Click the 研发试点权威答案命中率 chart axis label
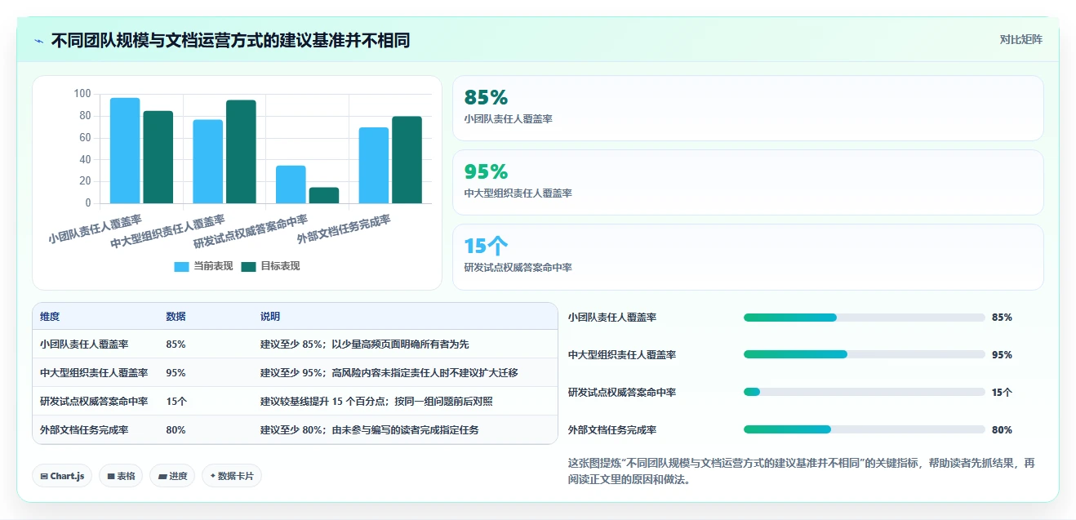 point(251,231)
